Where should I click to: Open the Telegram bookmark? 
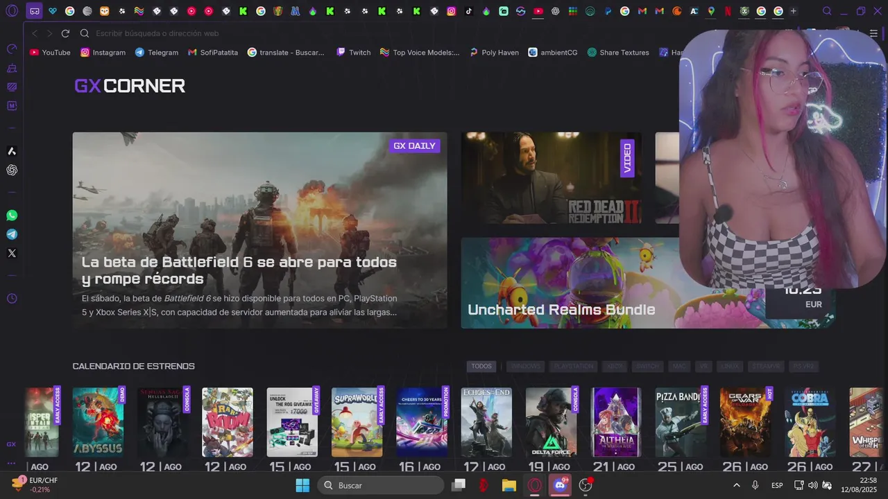[157, 52]
